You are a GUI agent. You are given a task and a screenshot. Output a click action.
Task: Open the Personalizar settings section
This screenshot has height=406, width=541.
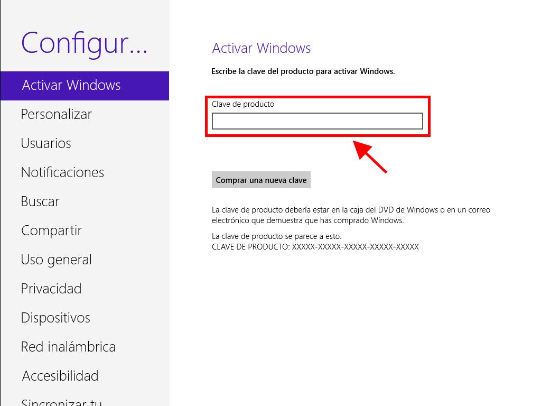click(56, 114)
